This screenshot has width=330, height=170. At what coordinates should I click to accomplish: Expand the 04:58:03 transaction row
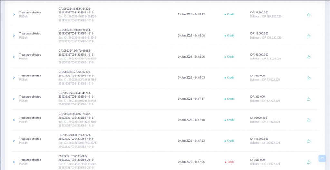(x=14, y=78)
